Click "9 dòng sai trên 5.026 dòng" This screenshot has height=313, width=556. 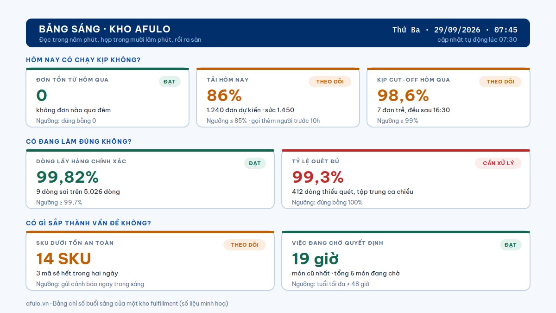(78, 192)
